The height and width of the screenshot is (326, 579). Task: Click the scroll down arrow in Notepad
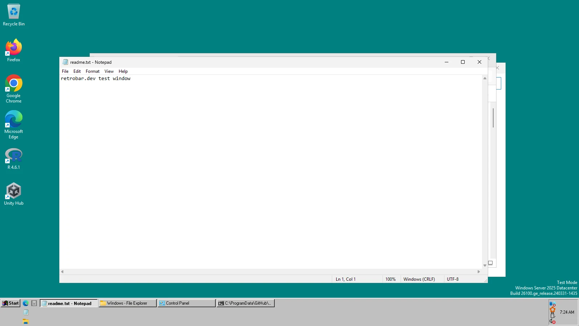[485, 266]
